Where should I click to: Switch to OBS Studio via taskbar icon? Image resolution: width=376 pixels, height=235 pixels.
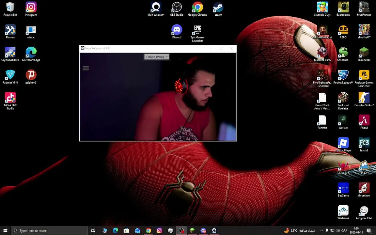point(181,230)
